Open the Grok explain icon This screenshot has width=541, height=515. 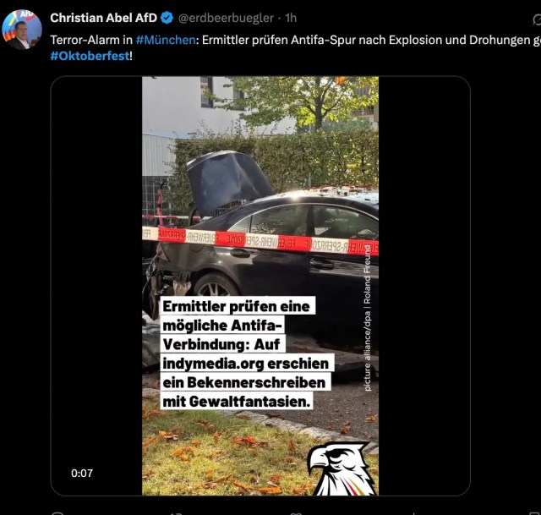[x=537, y=19]
